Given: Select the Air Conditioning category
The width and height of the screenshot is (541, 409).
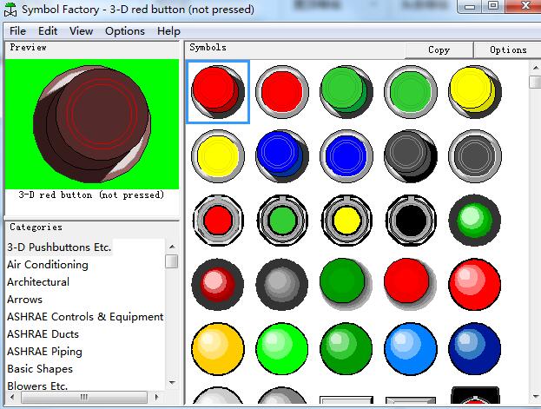Looking at the screenshot, I should click(48, 265).
